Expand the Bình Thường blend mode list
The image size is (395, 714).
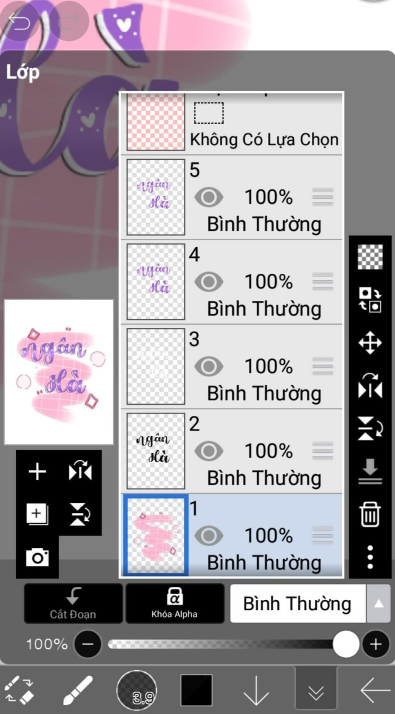378,603
